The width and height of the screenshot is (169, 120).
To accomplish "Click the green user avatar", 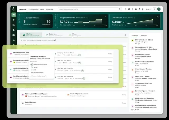I will pos(159,9).
